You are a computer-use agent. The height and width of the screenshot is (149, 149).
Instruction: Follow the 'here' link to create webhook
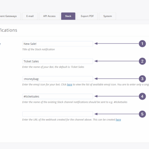pos(118,120)
